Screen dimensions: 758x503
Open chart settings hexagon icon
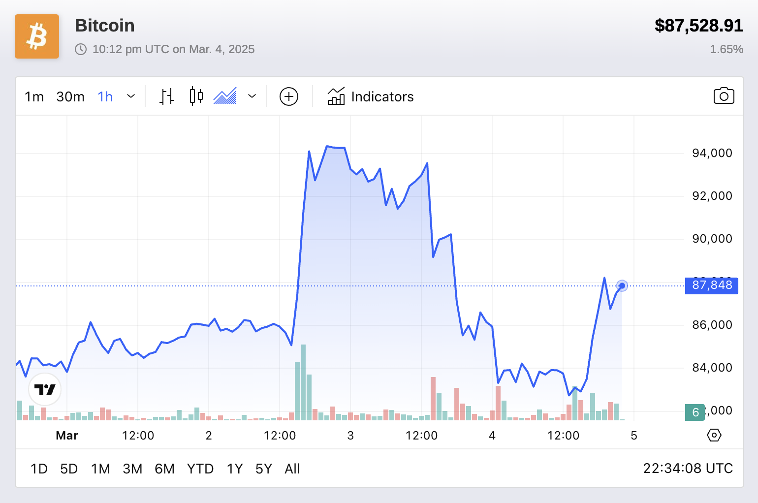[714, 435]
